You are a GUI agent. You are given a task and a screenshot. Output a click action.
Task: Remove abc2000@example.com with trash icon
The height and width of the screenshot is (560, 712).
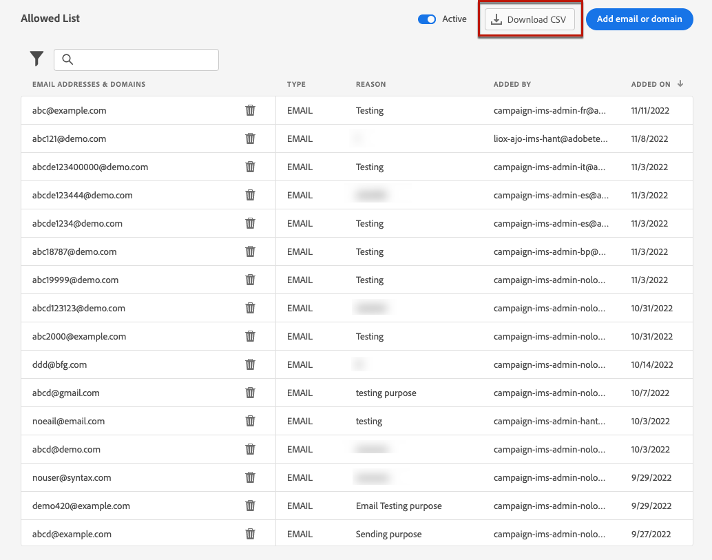251,336
